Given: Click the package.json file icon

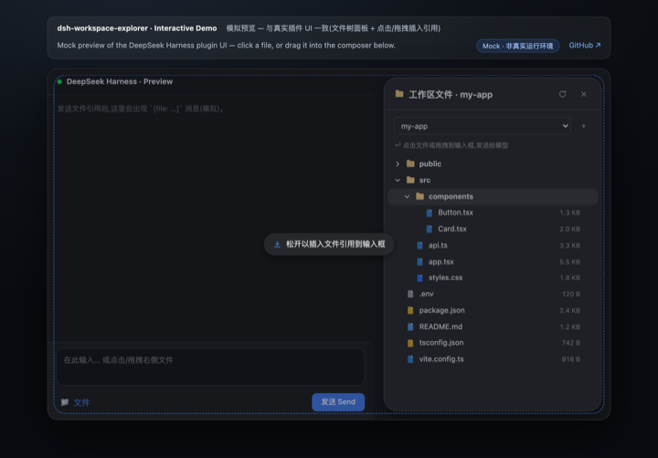Looking at the screenshot, I should (410, 310).
